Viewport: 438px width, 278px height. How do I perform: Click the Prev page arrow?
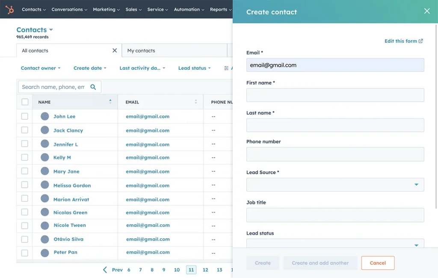point(105,270)
